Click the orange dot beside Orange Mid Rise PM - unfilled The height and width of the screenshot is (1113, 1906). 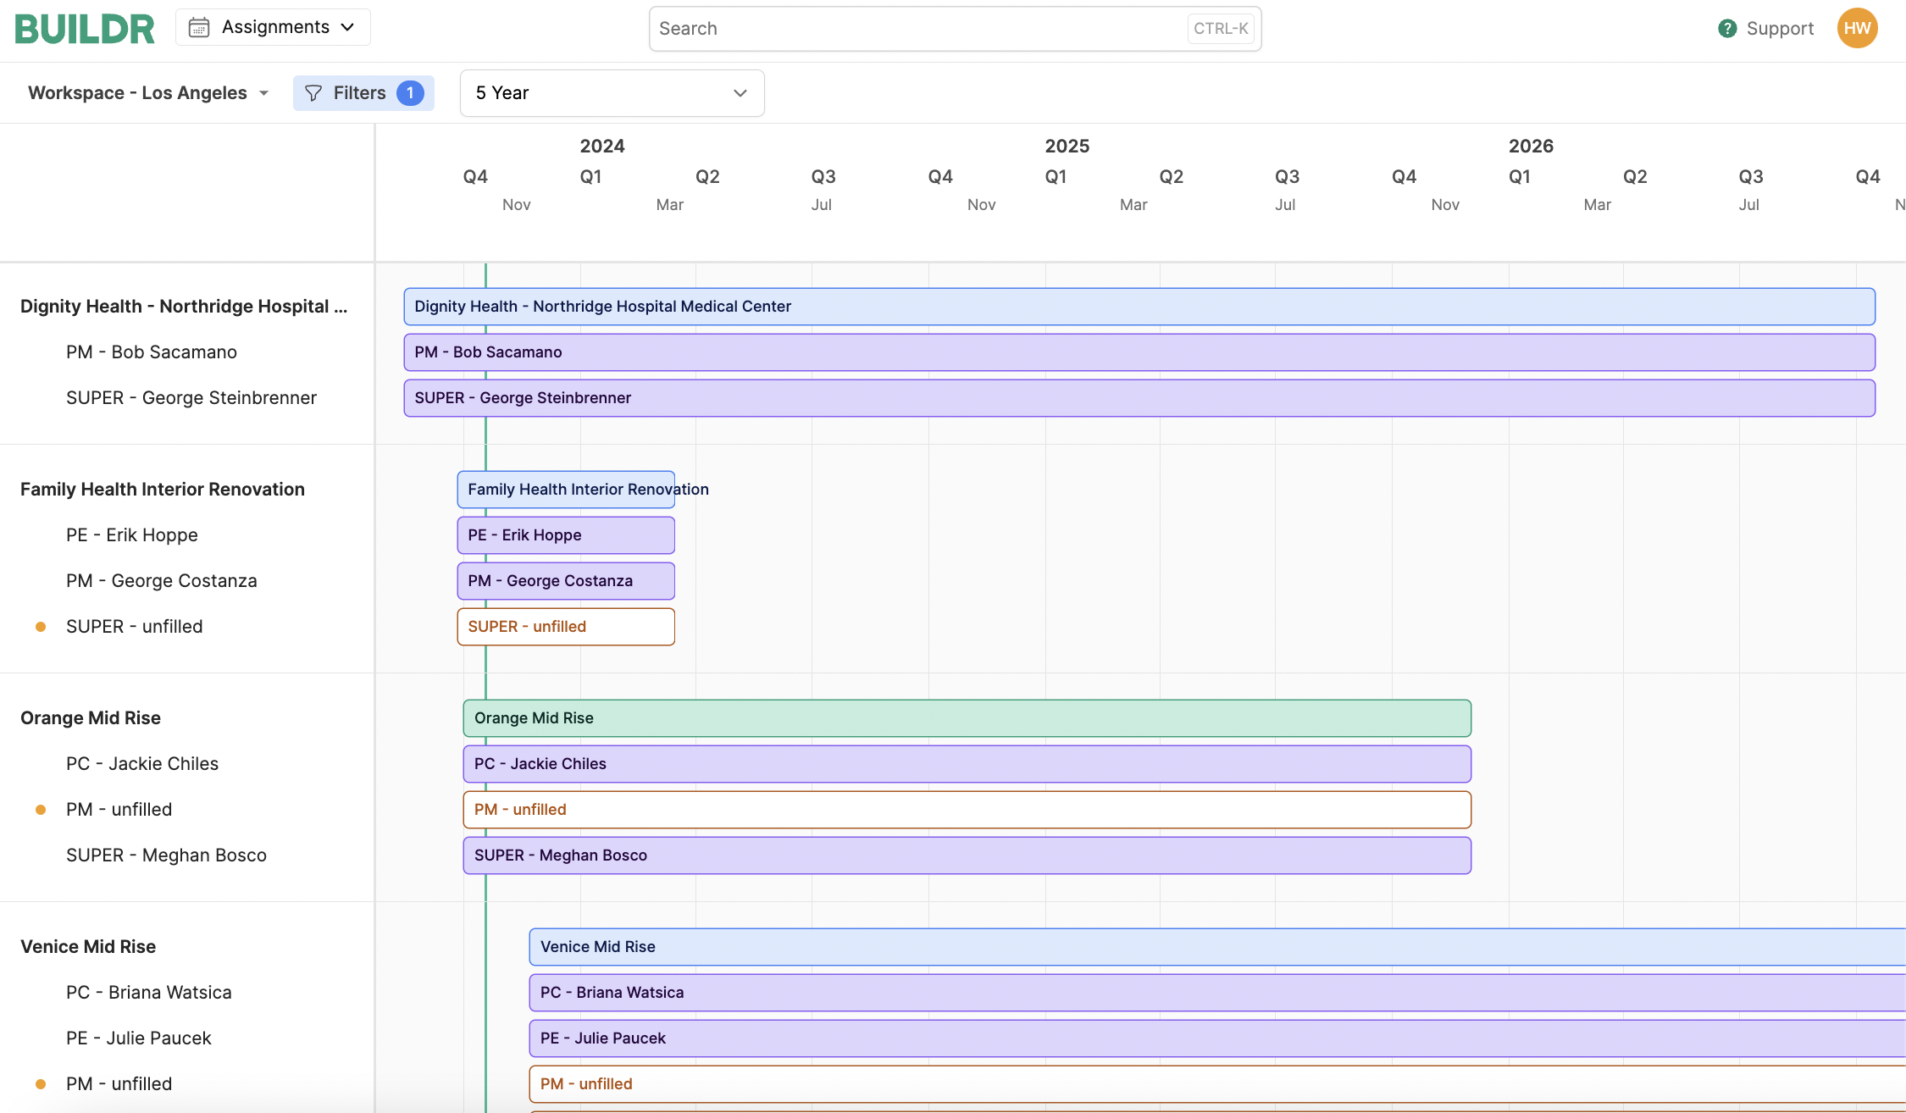pos(41,810)
